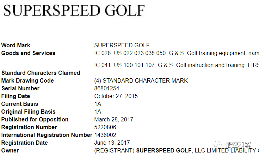Click international registration number 1438002
Viewport: 259px width, 156px height.
pyautogui.click(x=105, y=135)
